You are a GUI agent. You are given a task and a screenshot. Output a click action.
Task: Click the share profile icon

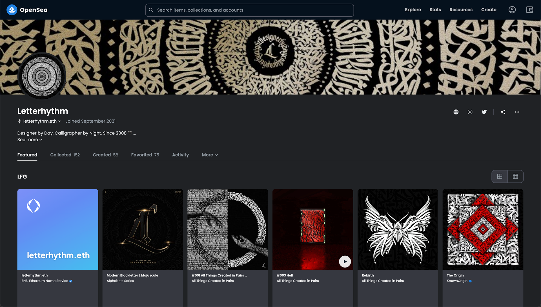point(503,112)
